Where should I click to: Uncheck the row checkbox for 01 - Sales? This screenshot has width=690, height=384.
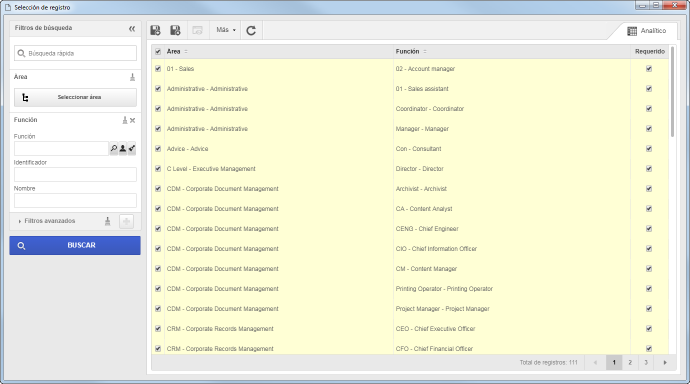pos(158,68)
